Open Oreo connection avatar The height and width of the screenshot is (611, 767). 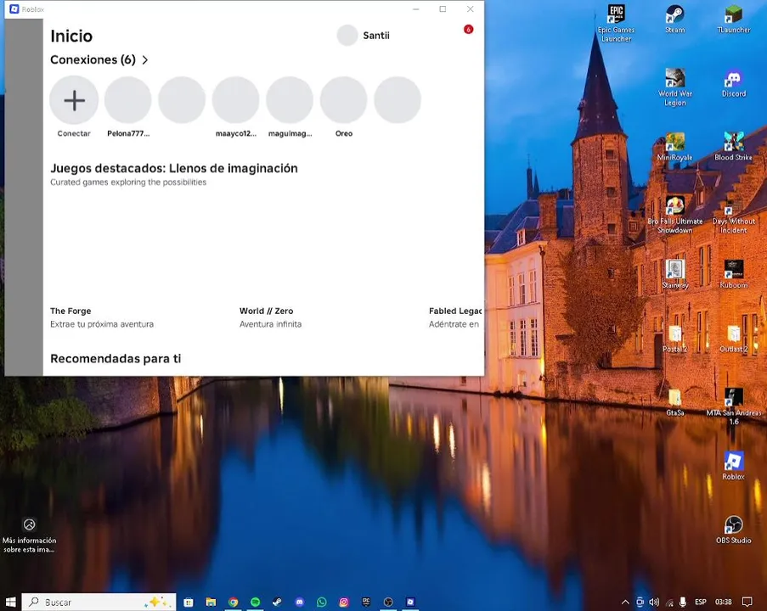coord(343,100)
